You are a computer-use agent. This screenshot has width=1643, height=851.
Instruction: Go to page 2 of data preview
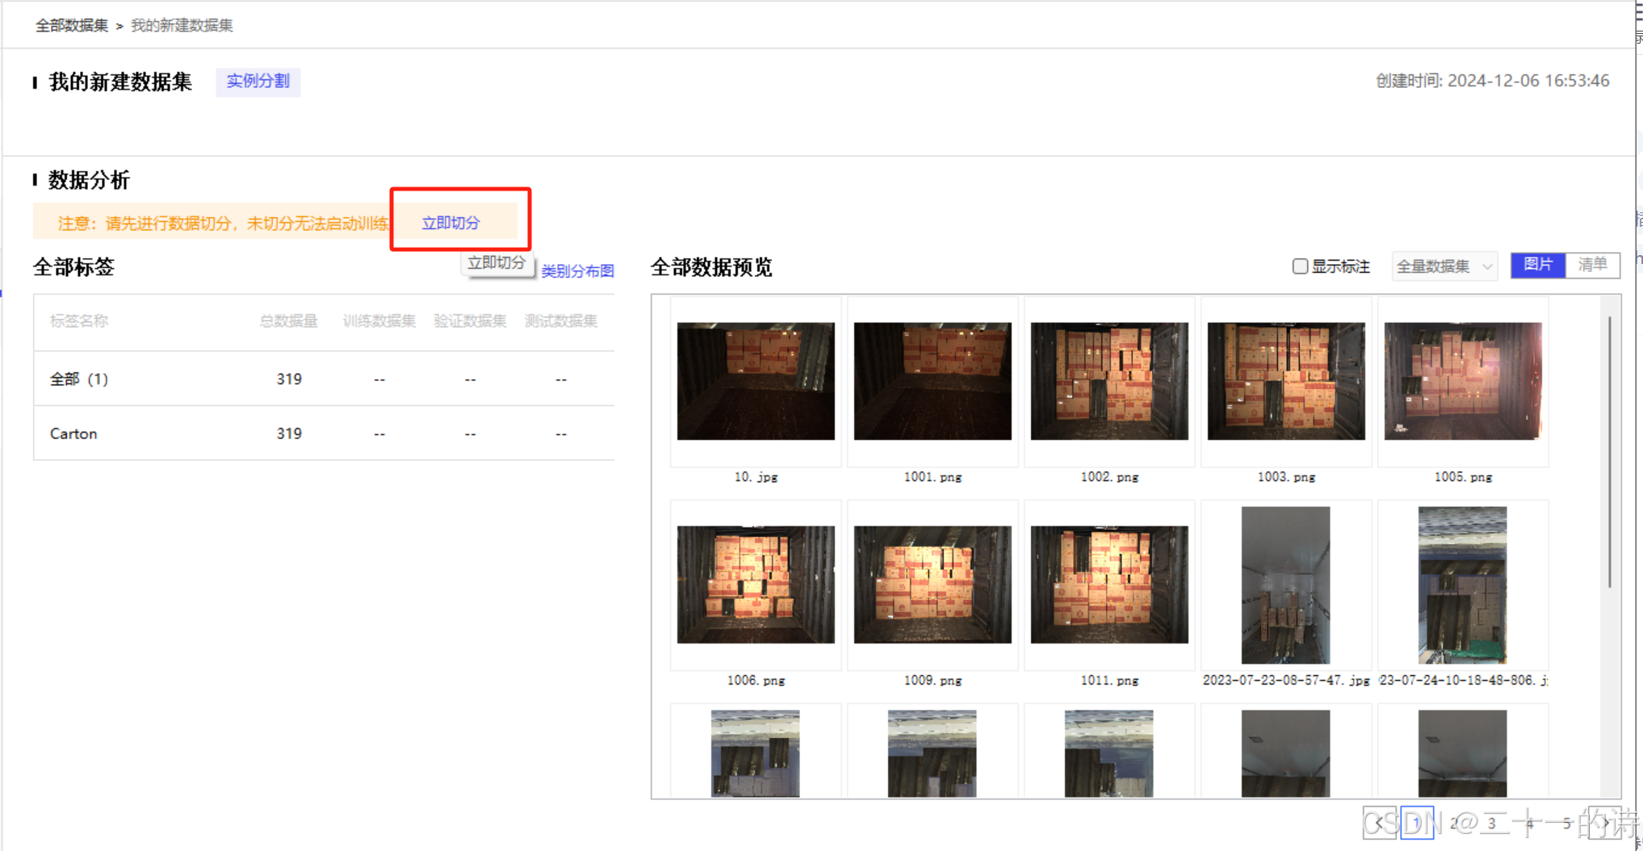coord(1454,823)
